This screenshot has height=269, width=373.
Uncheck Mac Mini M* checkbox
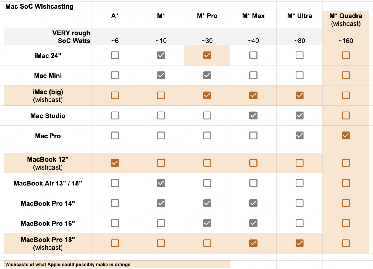[x=161, y=76]
